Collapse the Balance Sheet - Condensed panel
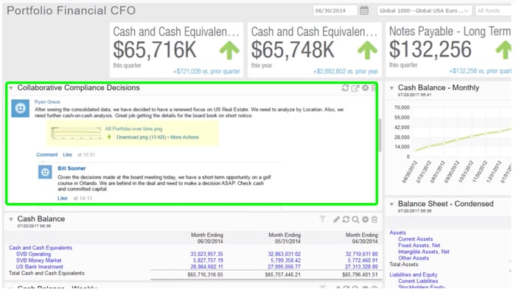 391,204
